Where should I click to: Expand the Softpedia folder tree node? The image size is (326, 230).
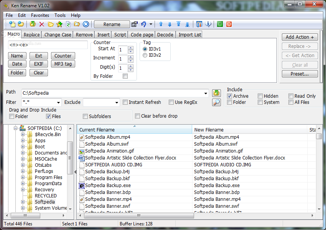click(x=23, y=202)
